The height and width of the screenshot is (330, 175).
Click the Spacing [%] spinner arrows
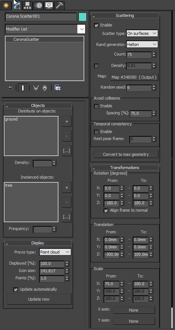click(154, 113)
